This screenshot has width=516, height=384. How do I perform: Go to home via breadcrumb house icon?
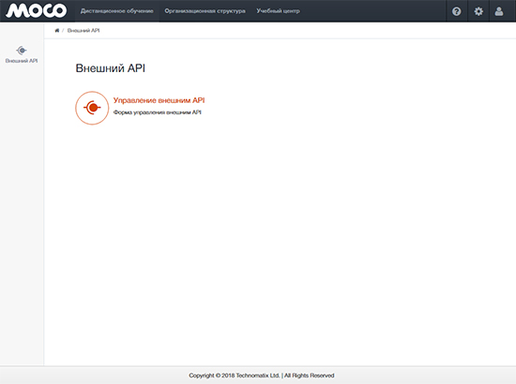tap(57, 31)
